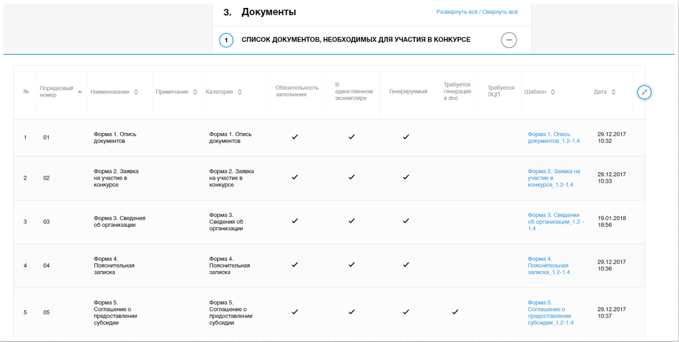Click Обязательность заполнения checkmark in row 04
Screen dimensions: 679x342
pyautogui.click(x=295, y=265)
